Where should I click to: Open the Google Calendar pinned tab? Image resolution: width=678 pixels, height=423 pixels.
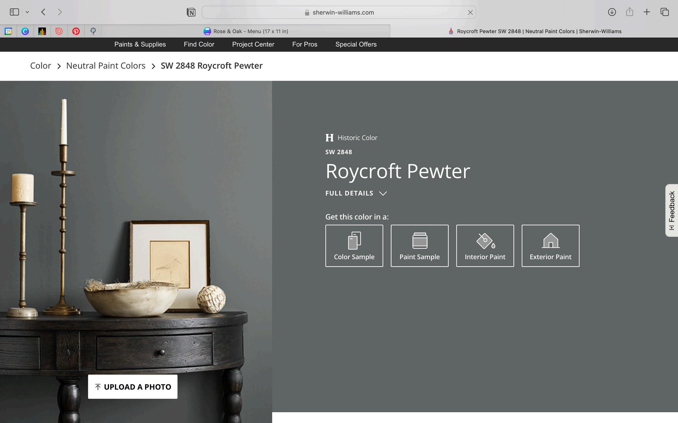point(8,31)
